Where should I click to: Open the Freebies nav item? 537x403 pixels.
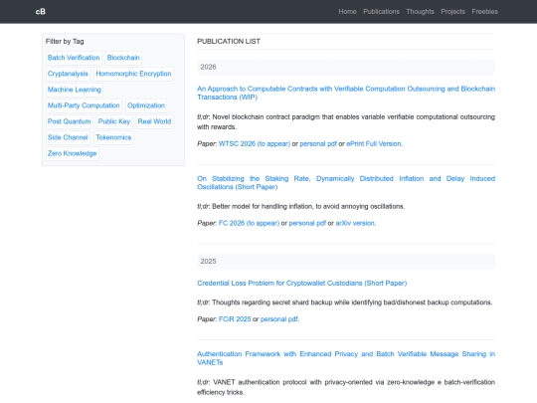click(484, 12)
